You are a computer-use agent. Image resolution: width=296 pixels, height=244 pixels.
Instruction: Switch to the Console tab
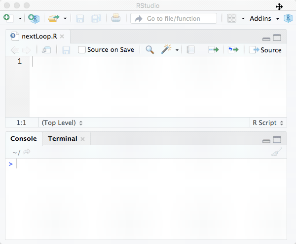click(24, 138)
